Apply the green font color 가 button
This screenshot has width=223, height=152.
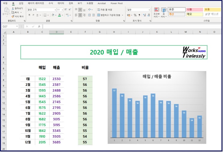coord(59,15)
